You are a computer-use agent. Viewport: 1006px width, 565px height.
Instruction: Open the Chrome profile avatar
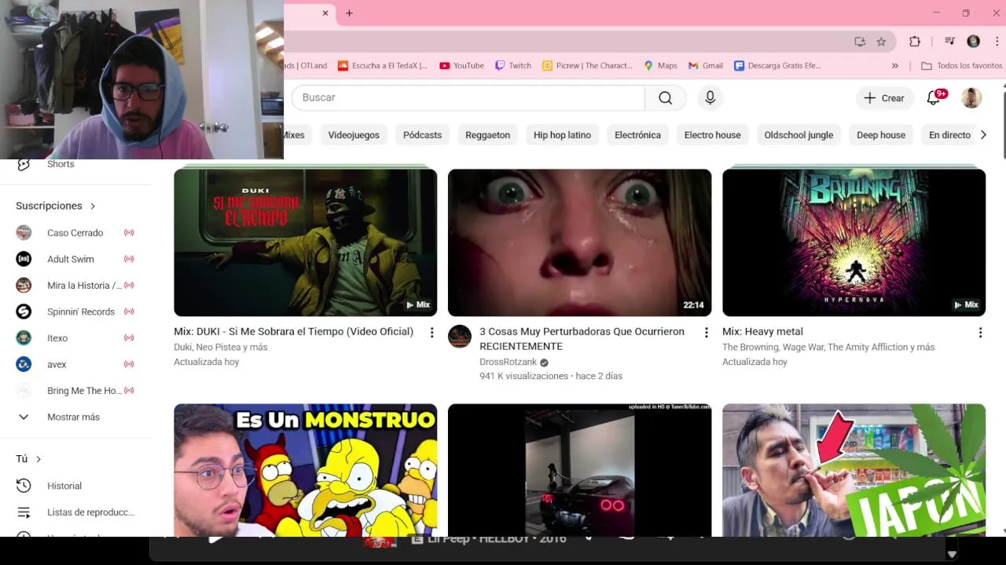point(973,42)
